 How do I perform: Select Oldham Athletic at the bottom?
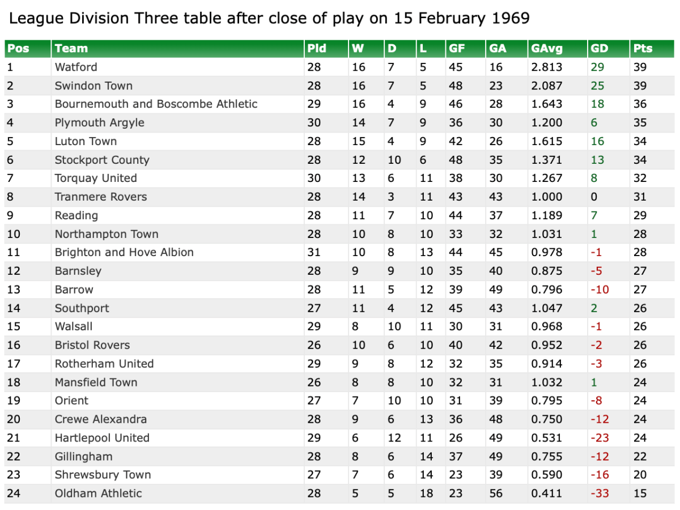coord(98,494)
